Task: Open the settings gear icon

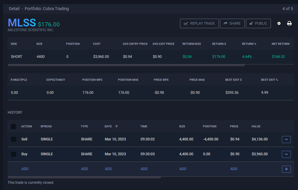Action: (279, 23)
